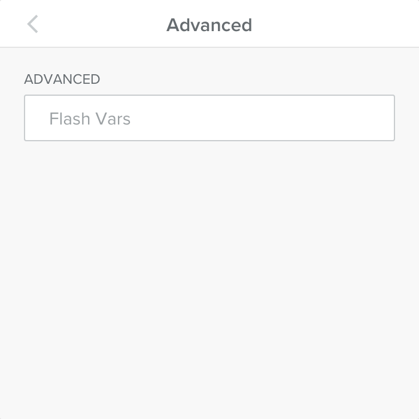Click the Advanced page title

click(209, 25)
